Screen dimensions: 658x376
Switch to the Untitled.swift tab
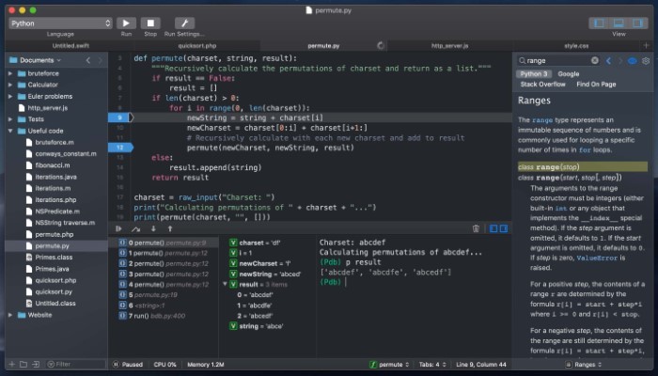[x=70, y=46]
